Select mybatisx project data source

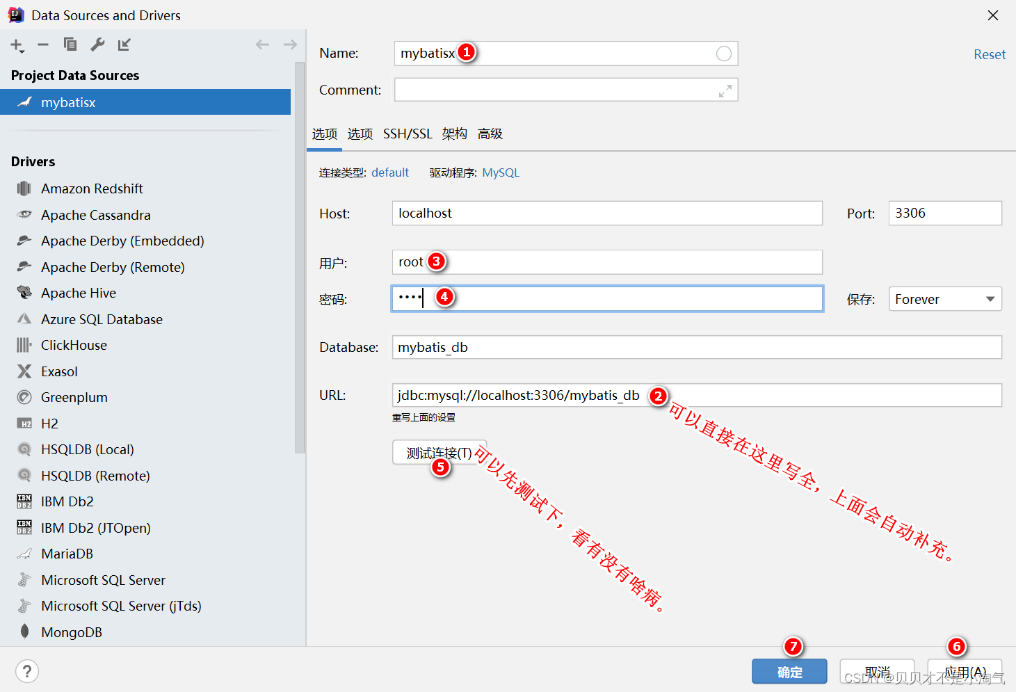point(145,102)
